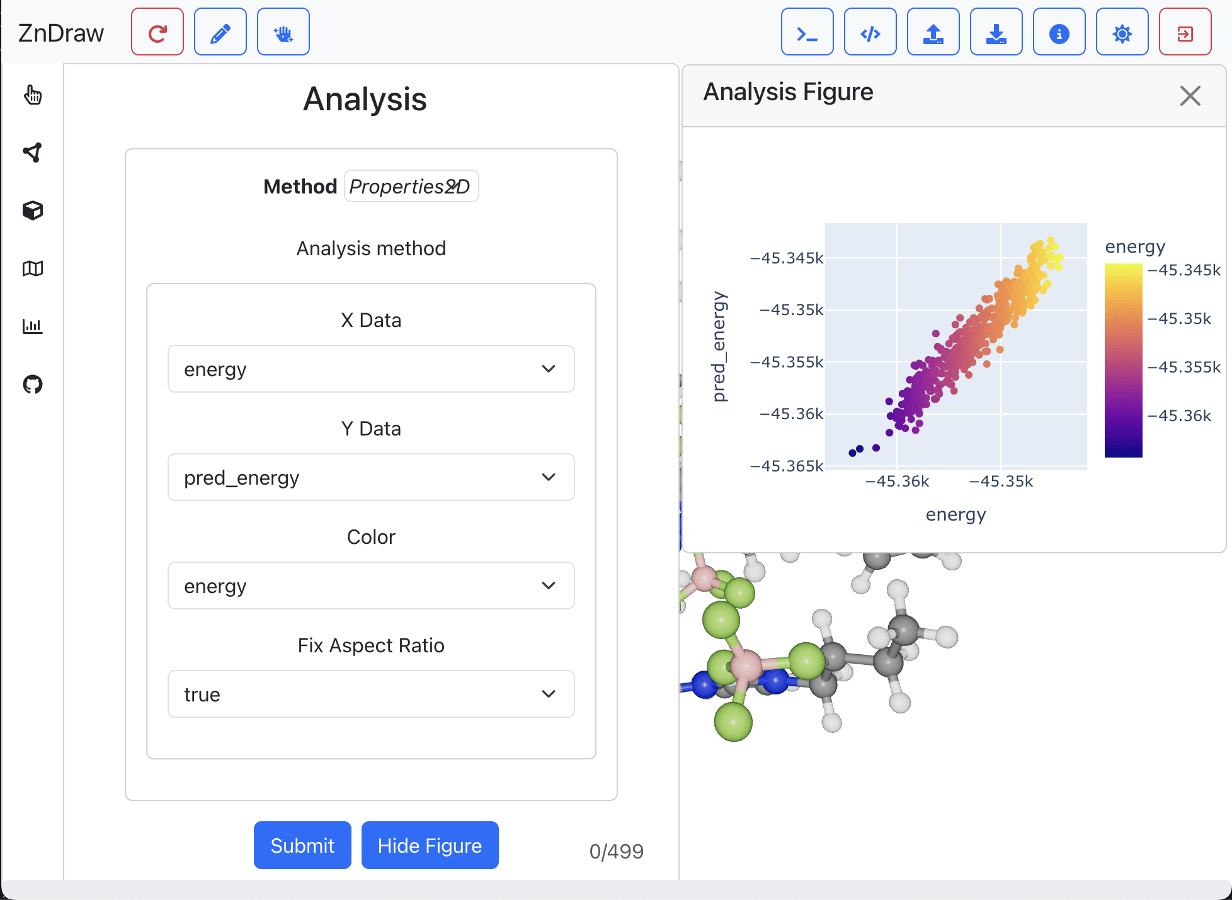
Task: Upload a structure file
Action: tap(933, 32)
